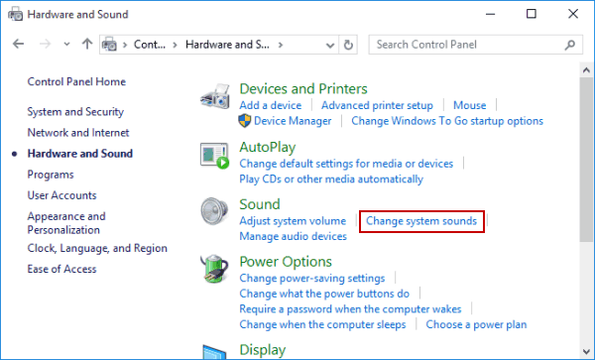The height and width of the screenshot is (360, 595).
Task: Open Ease of Access category
Action: pyautogui.click(x=61, y=269)
